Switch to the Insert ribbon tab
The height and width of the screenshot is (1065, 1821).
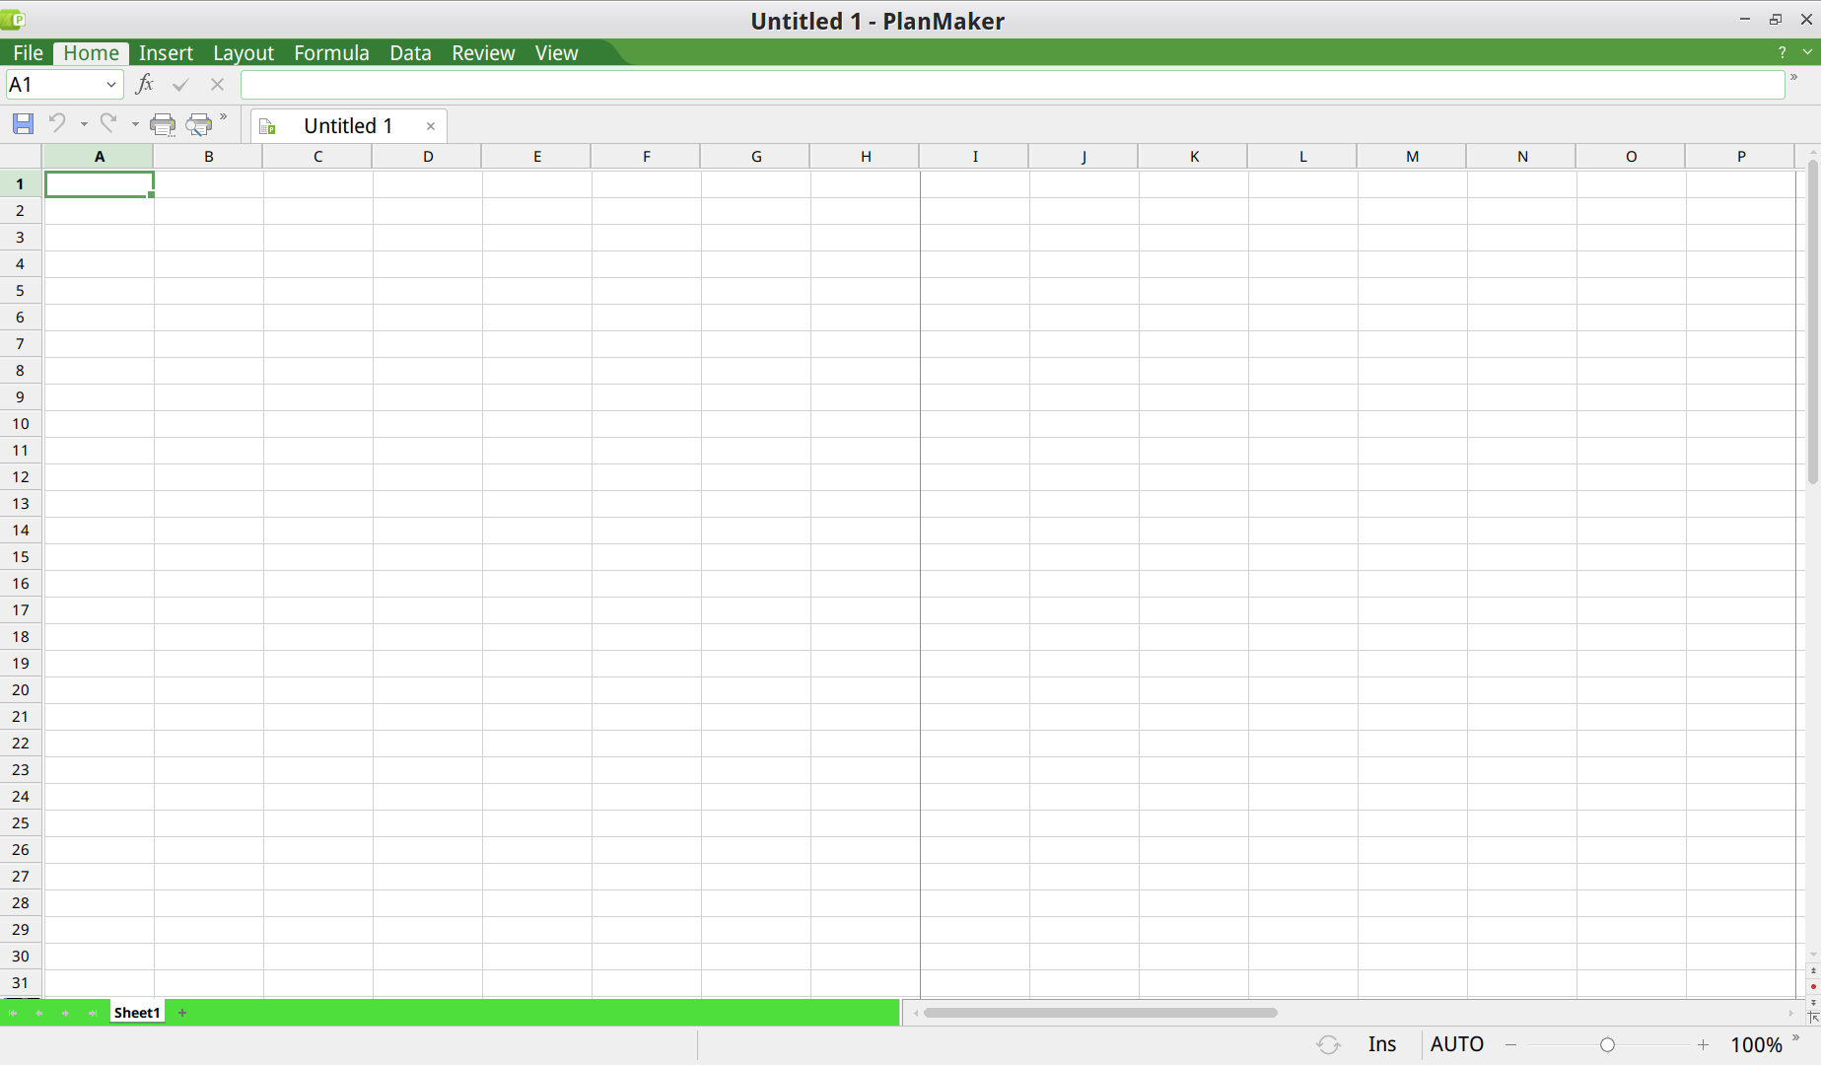(166, 53)
